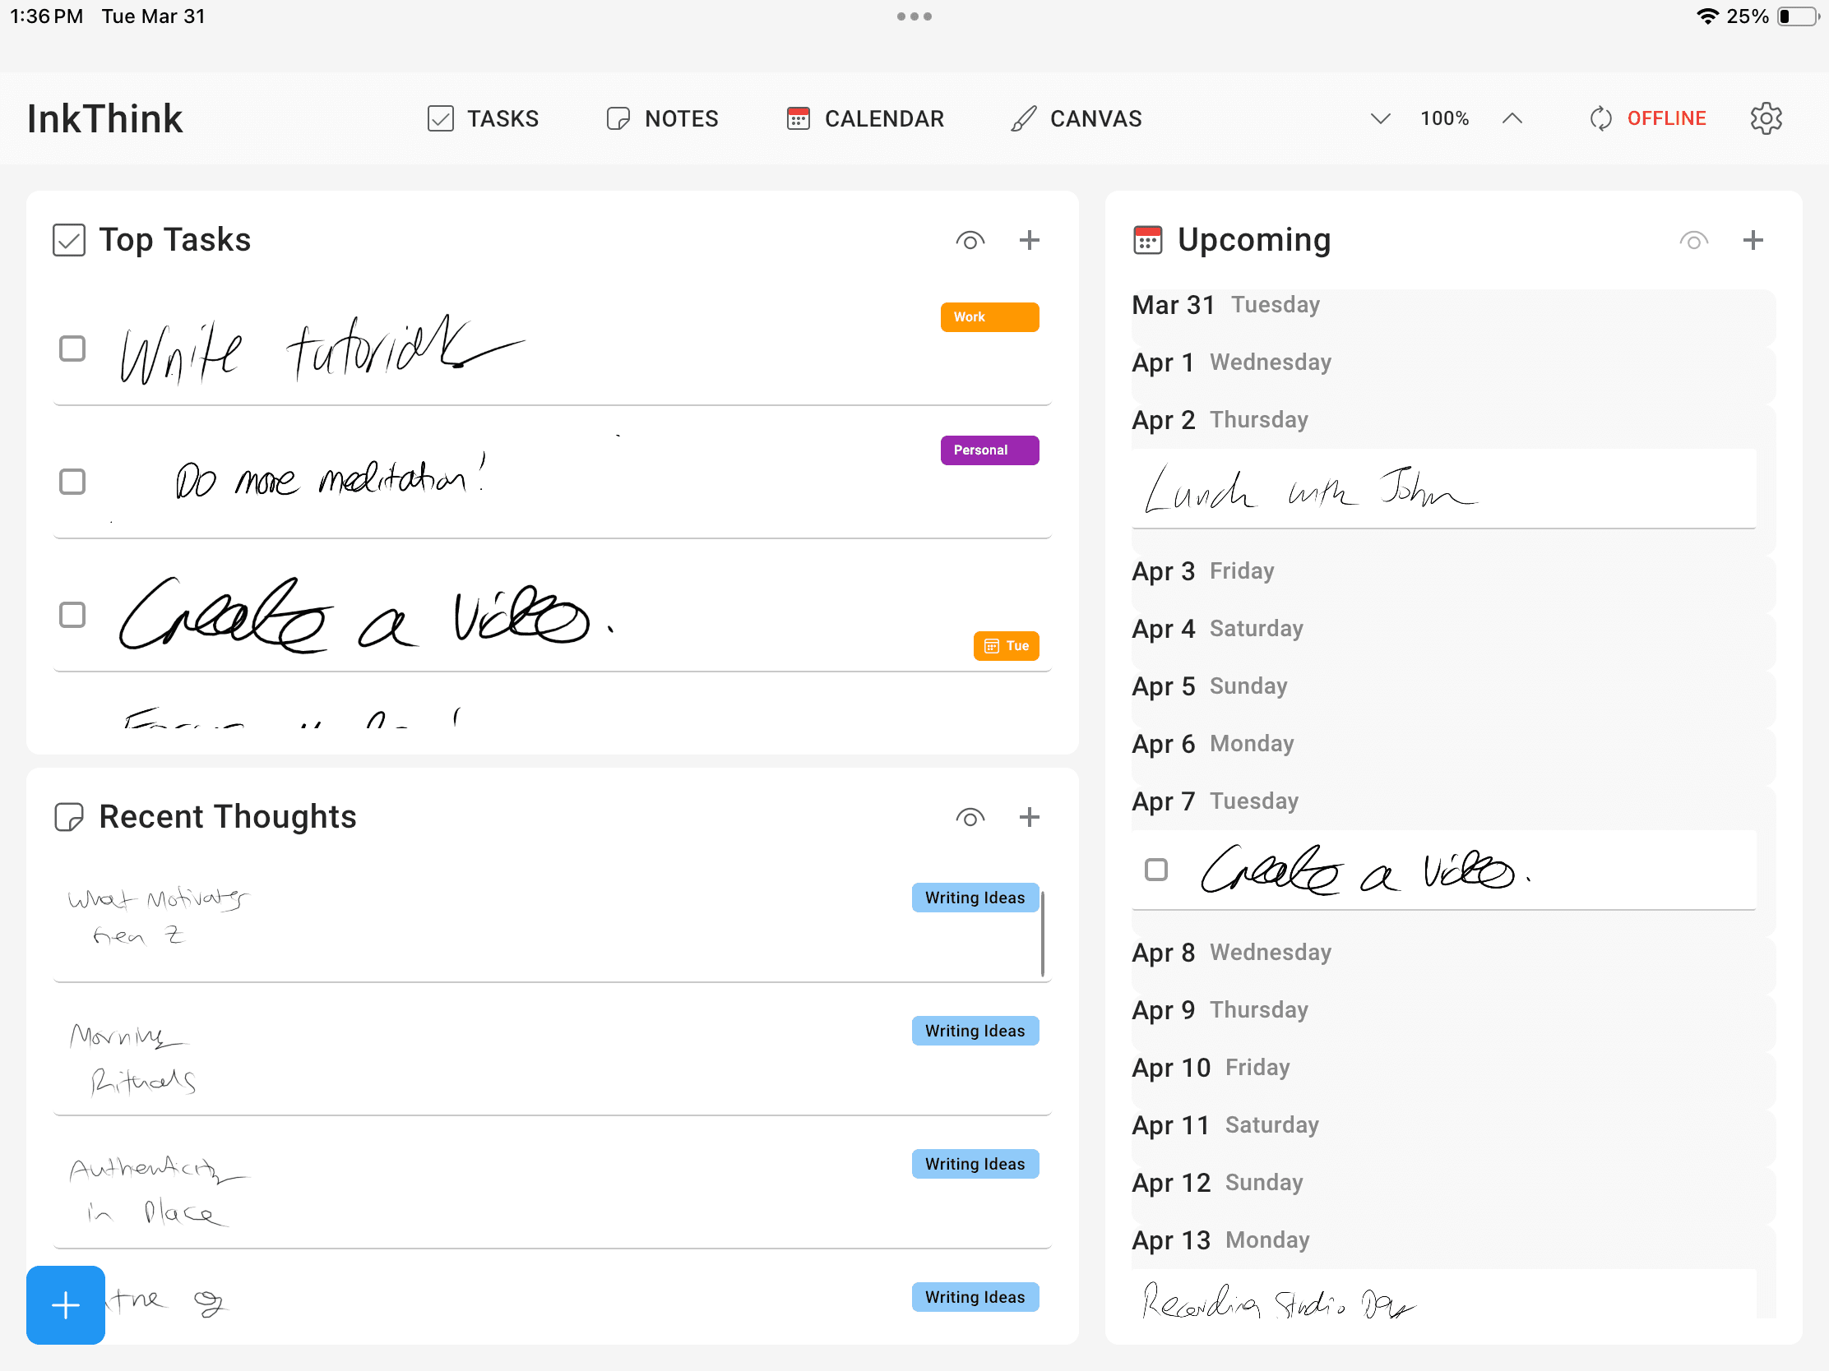This screenshot has width=1829, height=1371.
Task: Click the sync refresh icon
Action: coord(1600,118)
